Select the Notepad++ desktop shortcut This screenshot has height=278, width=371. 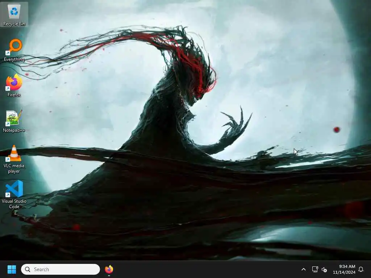(x=14, y=121)
